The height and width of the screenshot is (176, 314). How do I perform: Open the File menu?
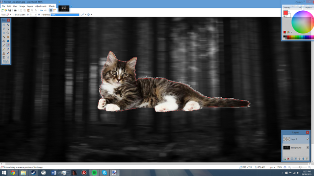3,6
